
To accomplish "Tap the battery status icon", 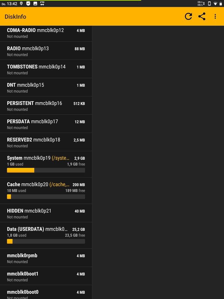I will point(221,3).
